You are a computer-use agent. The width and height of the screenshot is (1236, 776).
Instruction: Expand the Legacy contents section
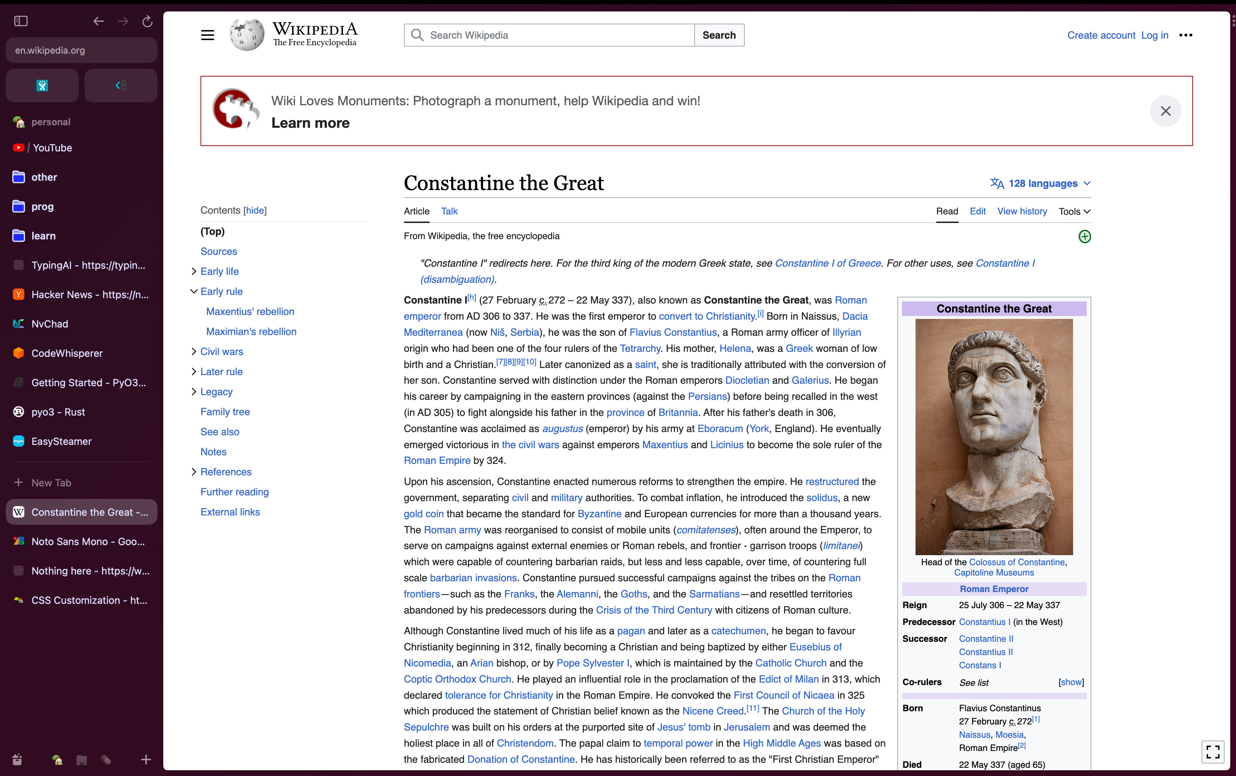[x=193, y=392]
